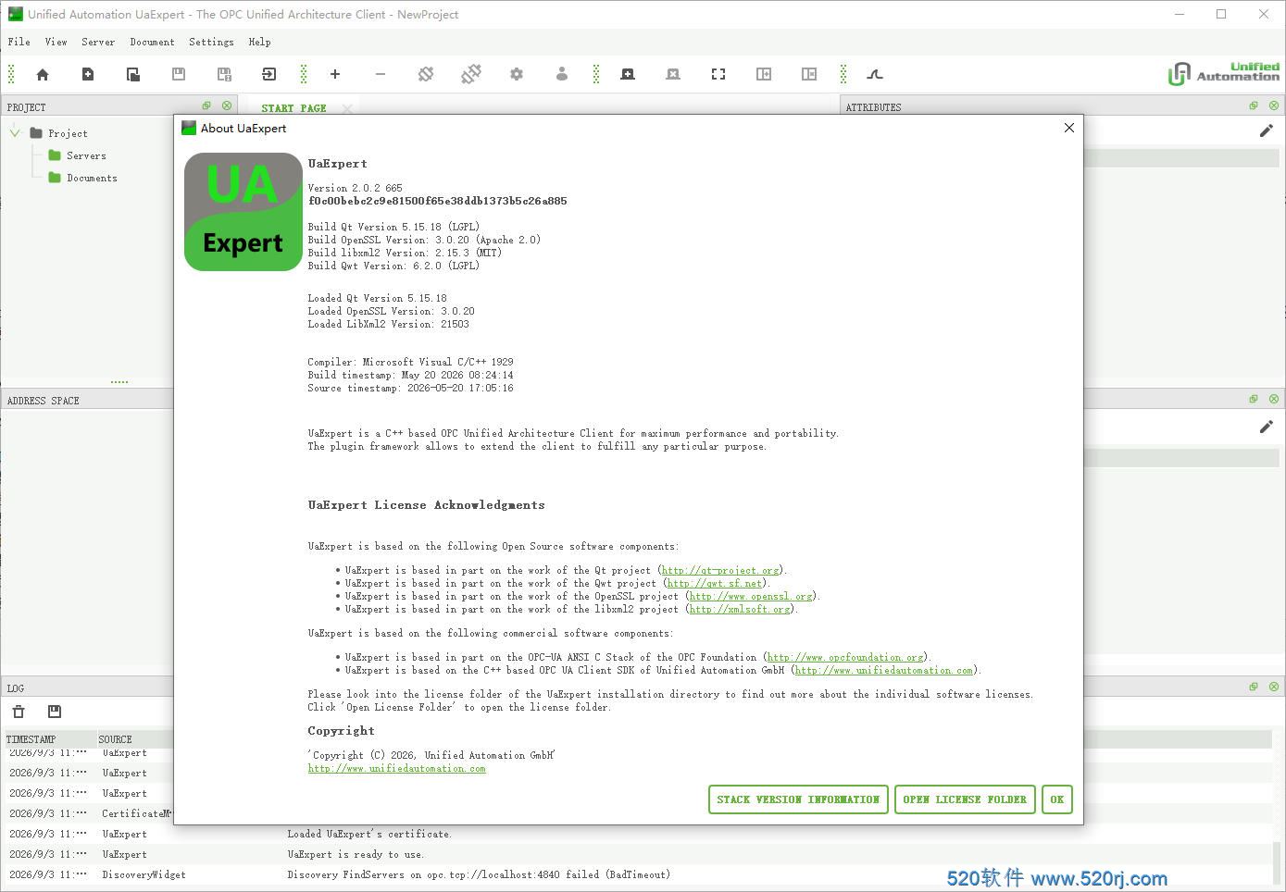
Task: Click the connect server plug icon
Action: 426,74
